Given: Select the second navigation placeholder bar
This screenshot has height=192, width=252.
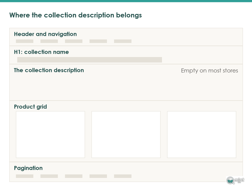Looking at the screenshot, I should (x=49, y=41).
